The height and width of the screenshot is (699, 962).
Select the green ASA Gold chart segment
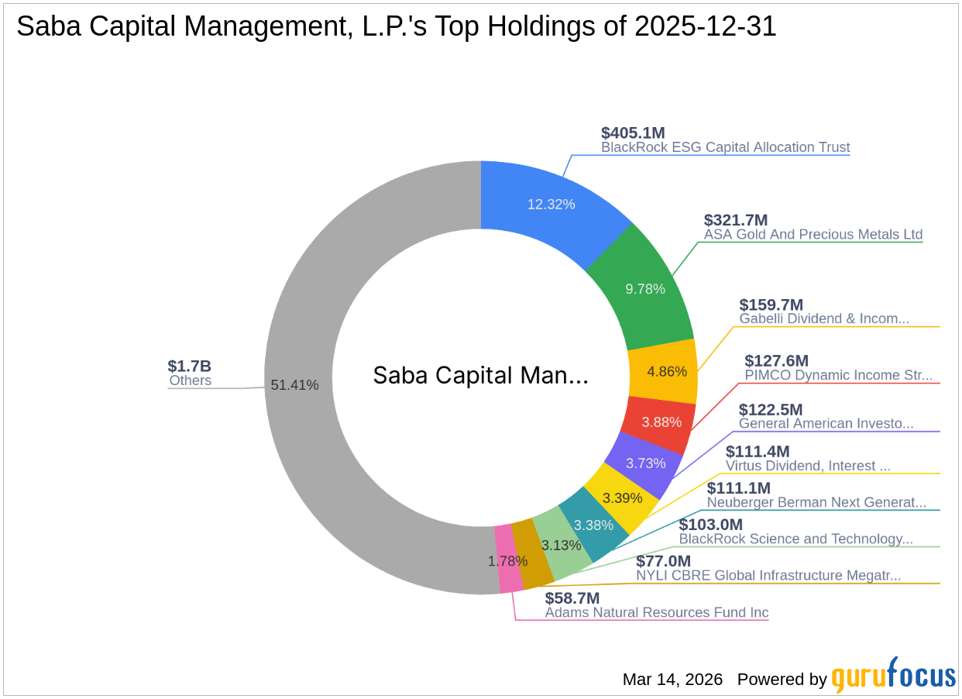[x=645, y=288]
